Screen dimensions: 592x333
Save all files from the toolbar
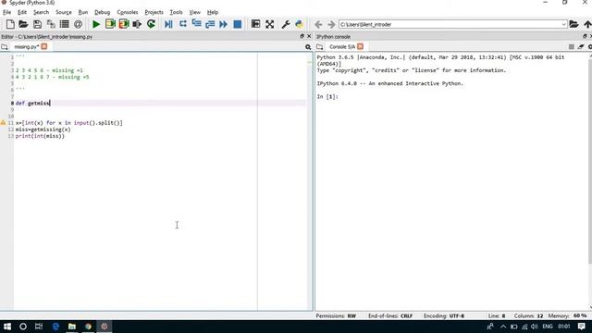click(51, 24)
